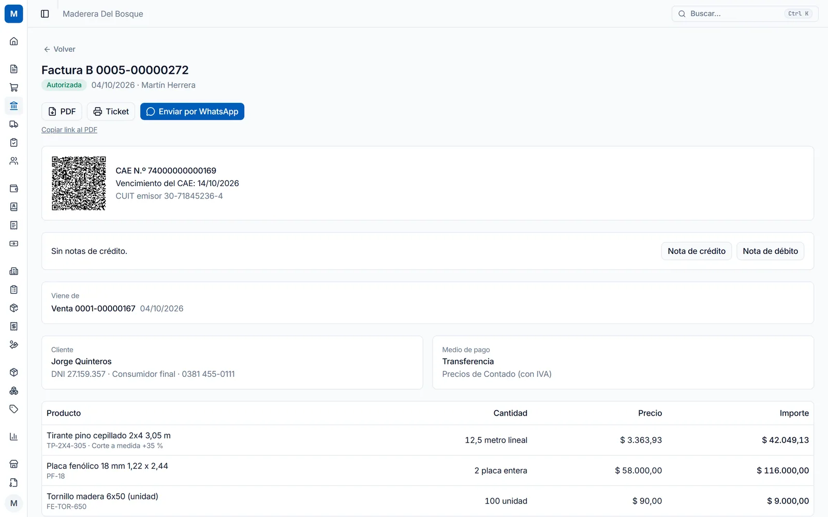Click the amount $ 116.000,00

pos(782,470)
